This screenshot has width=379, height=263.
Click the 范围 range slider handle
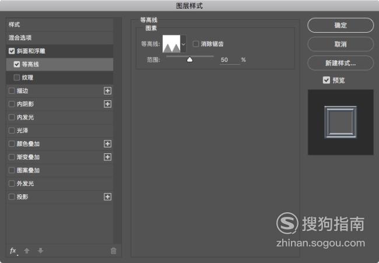point(189,59)
